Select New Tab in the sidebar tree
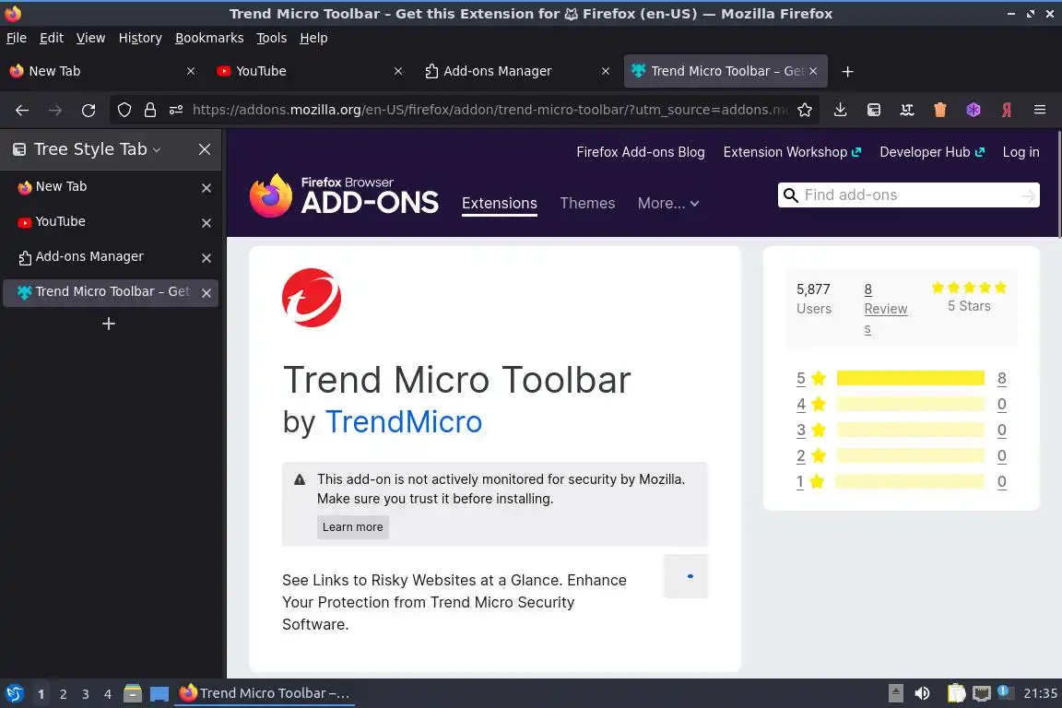Screen dimensions: 1062x708 click(x=111, y=187)
